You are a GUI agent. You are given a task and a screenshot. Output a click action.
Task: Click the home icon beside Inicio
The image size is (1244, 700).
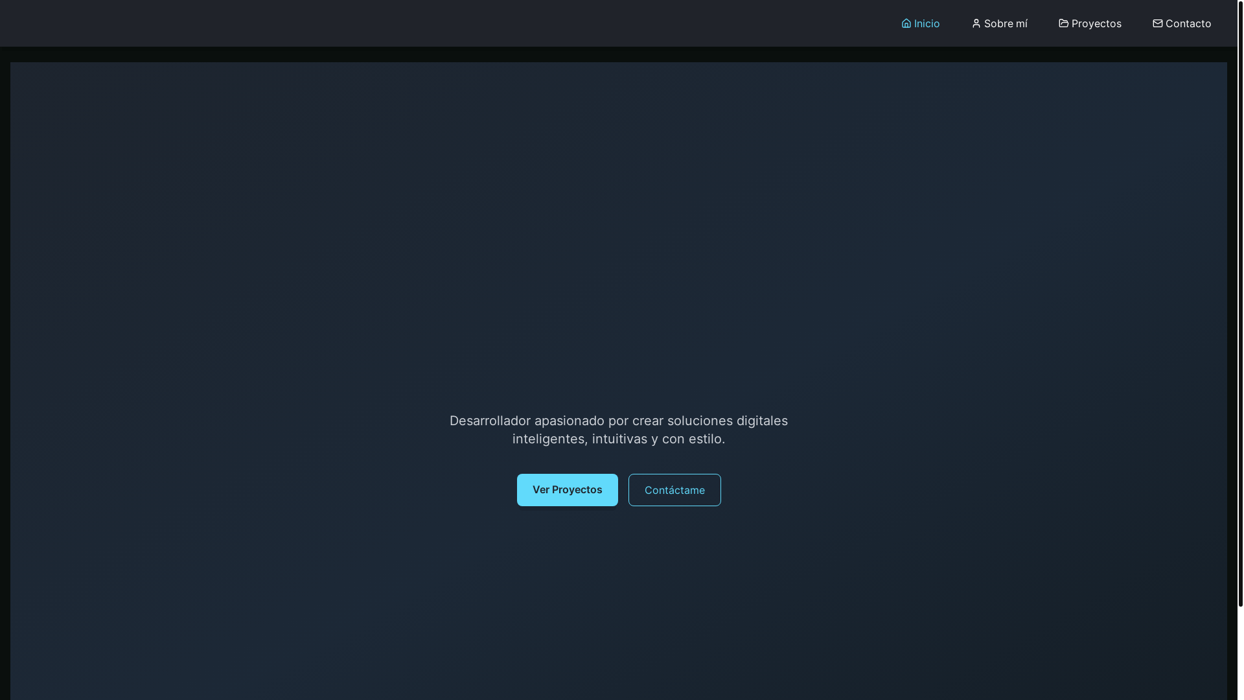point(906,23)
